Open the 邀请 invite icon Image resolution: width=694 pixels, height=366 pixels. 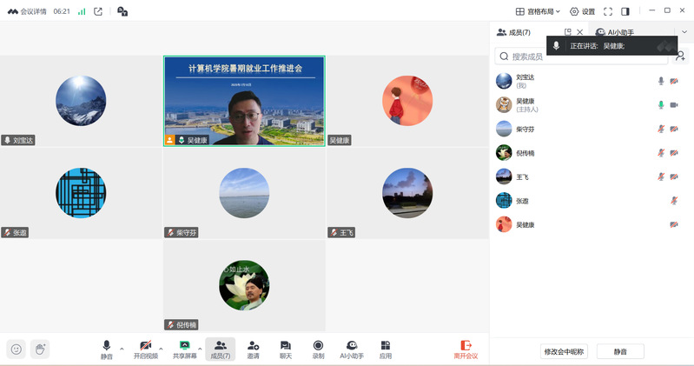point(253,346)
